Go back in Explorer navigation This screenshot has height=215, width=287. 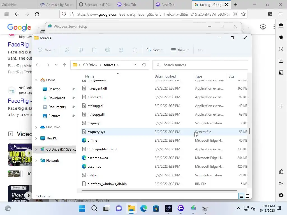(38, 65)
